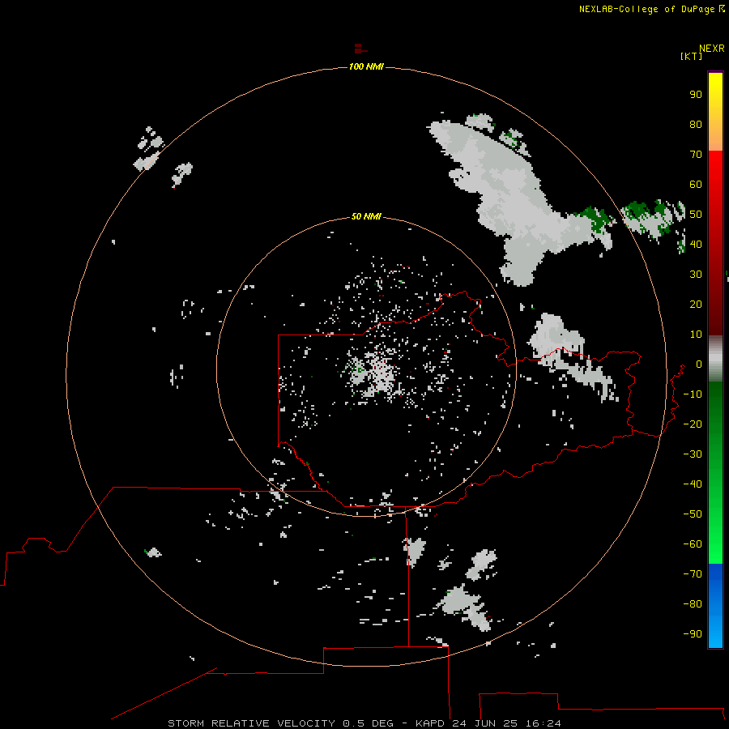Click the dark red marker above the 100 NMI label
Image resolution: width=729 pixels, height=729 pixels.
coord(360,49)
